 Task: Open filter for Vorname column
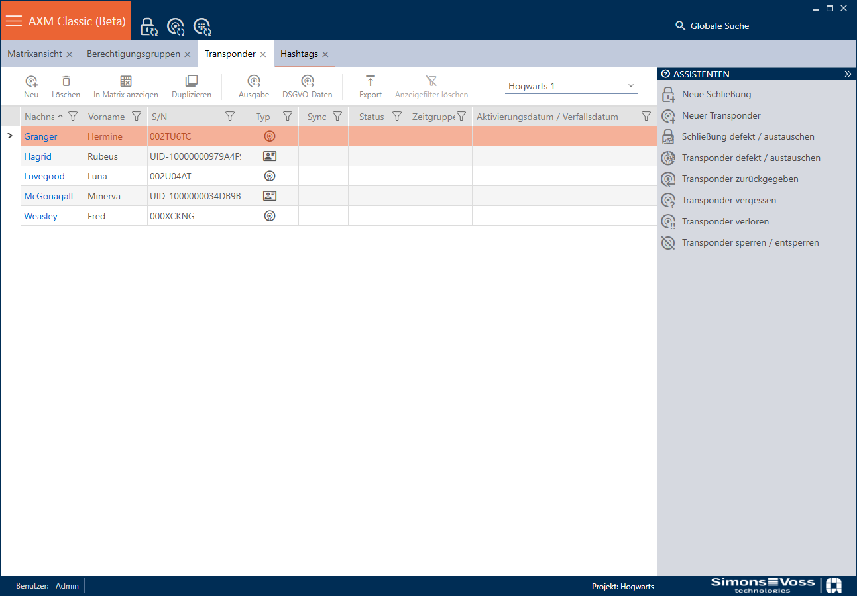click(137, 117)
